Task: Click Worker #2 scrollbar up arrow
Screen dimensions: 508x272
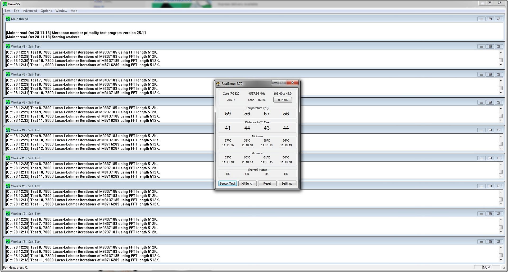Action: pos(501,80)
